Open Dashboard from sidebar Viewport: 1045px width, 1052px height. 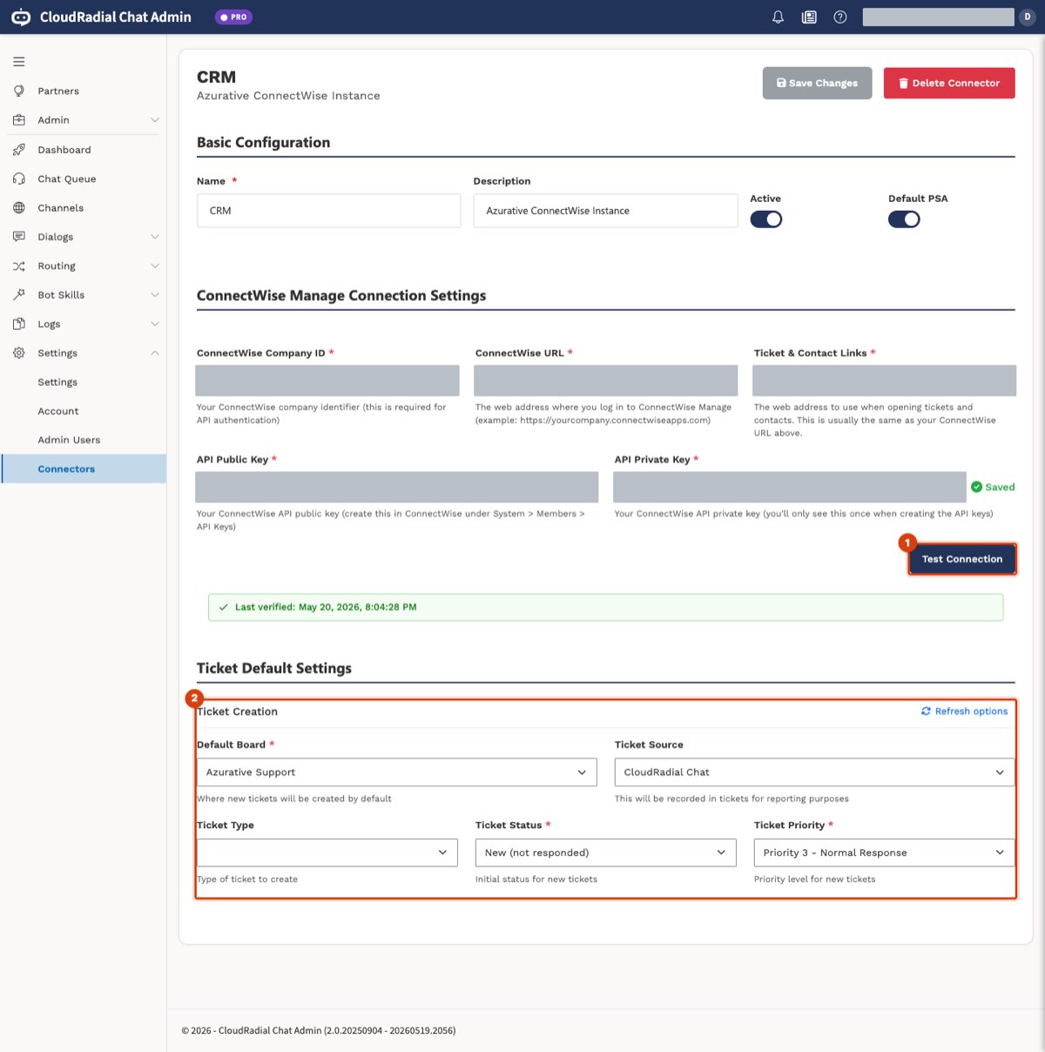64,150
